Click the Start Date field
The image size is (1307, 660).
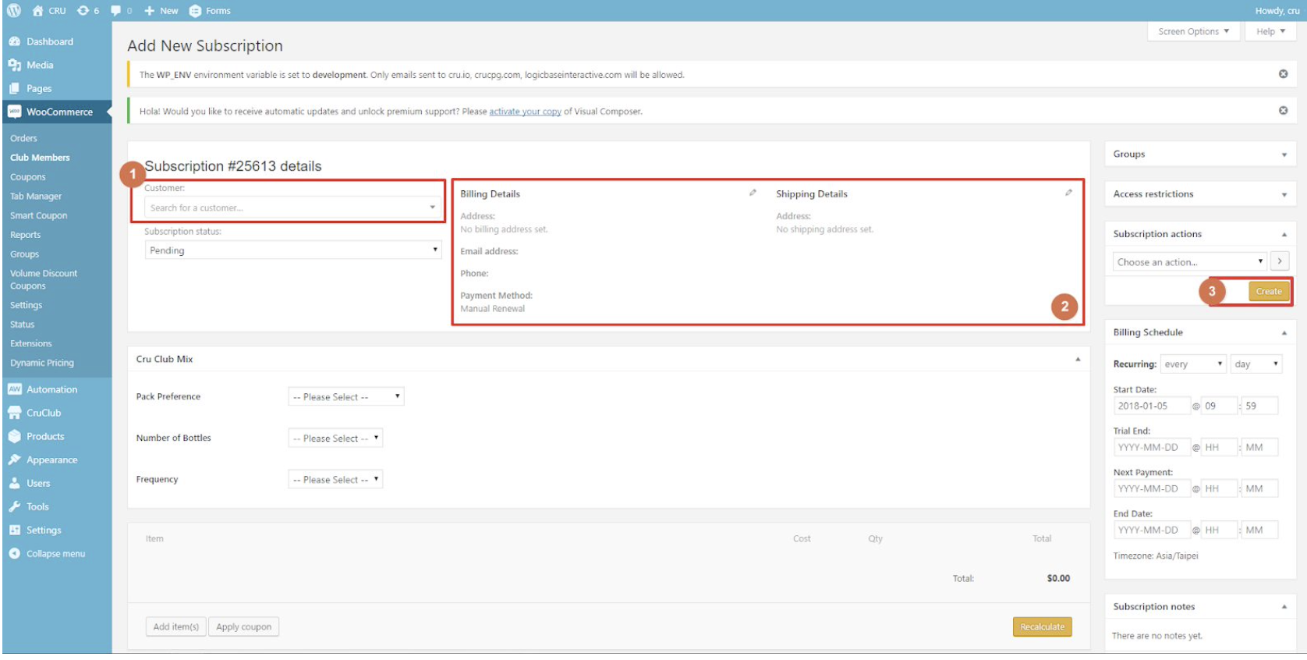[1152, 406]
